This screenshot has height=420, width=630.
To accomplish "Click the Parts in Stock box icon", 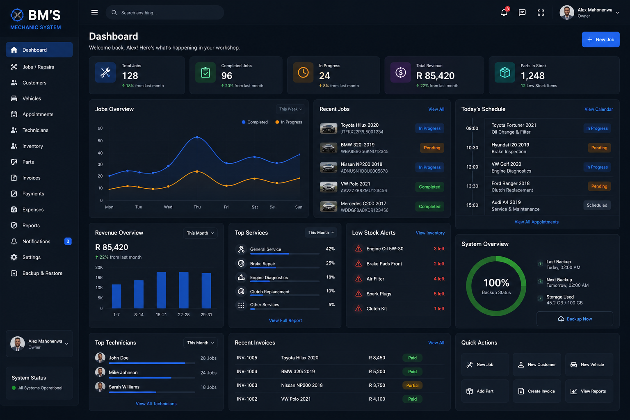I will (x=505, y=73).
